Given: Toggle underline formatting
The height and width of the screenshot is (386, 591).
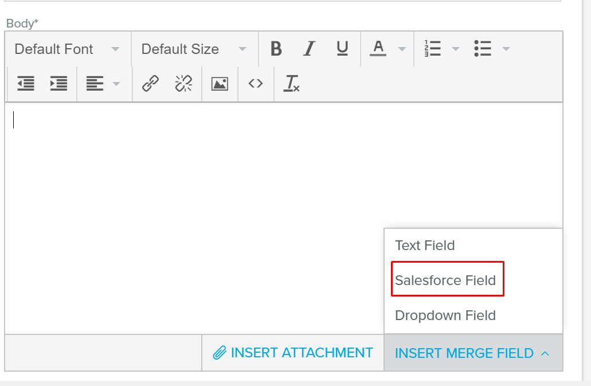Looking at the screenshot, I should tap(342, 49).
